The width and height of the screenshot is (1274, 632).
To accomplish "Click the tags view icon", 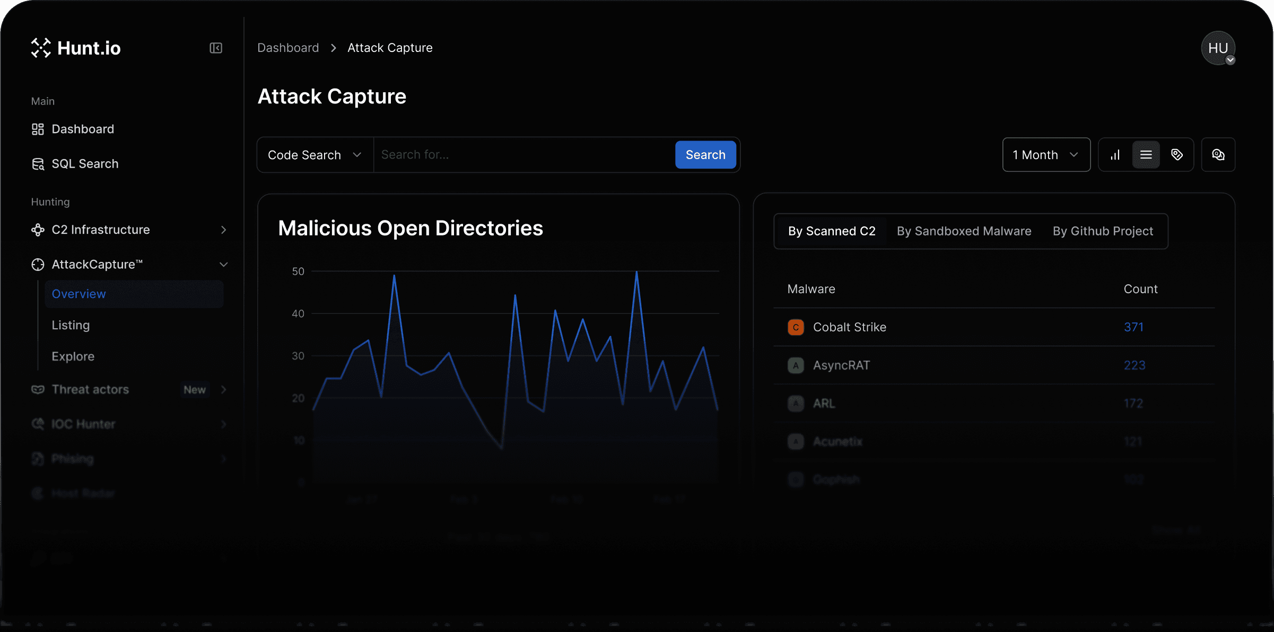I will click(x=1177, y=155).
